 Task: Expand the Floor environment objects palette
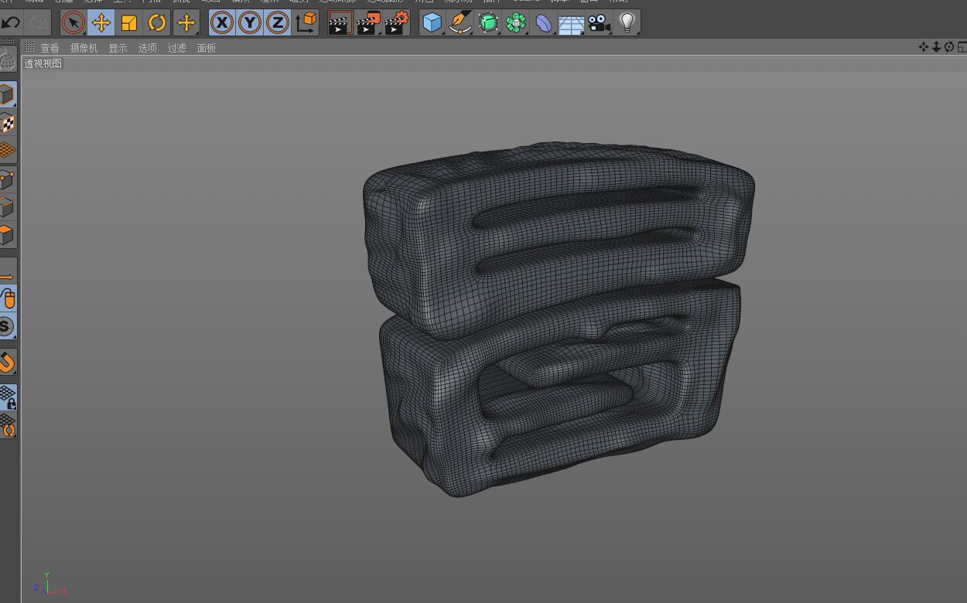tap(572, 22)
